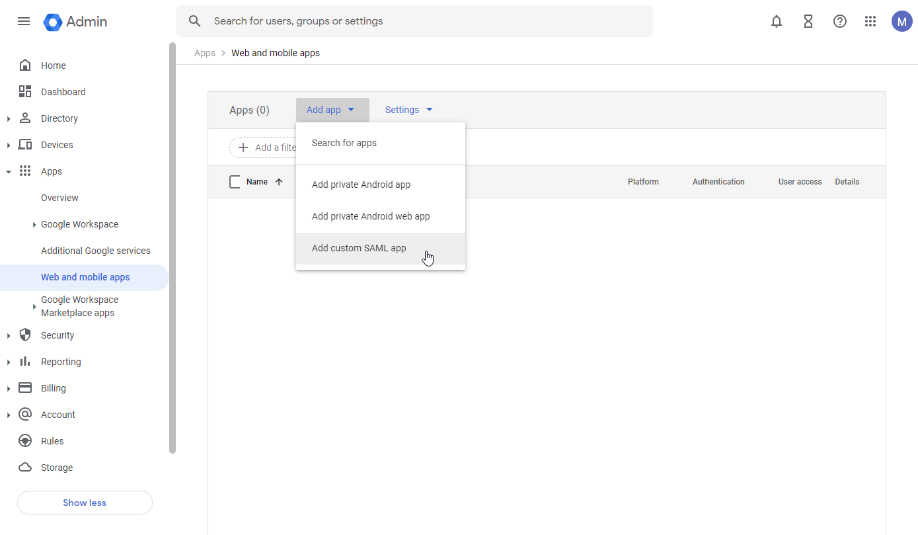Expand Google Workspace Marketplace apps arrow
Image resolution: width=918 pixels, height=535 pixels.
tap(34, 307)
